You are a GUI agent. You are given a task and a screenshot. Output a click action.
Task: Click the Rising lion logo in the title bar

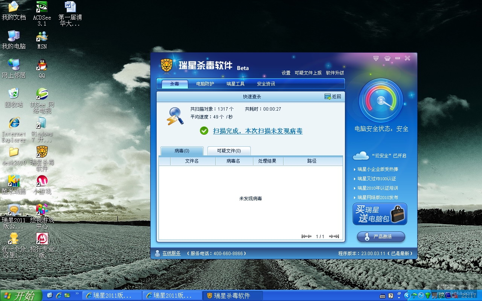[x=166, y=65]
